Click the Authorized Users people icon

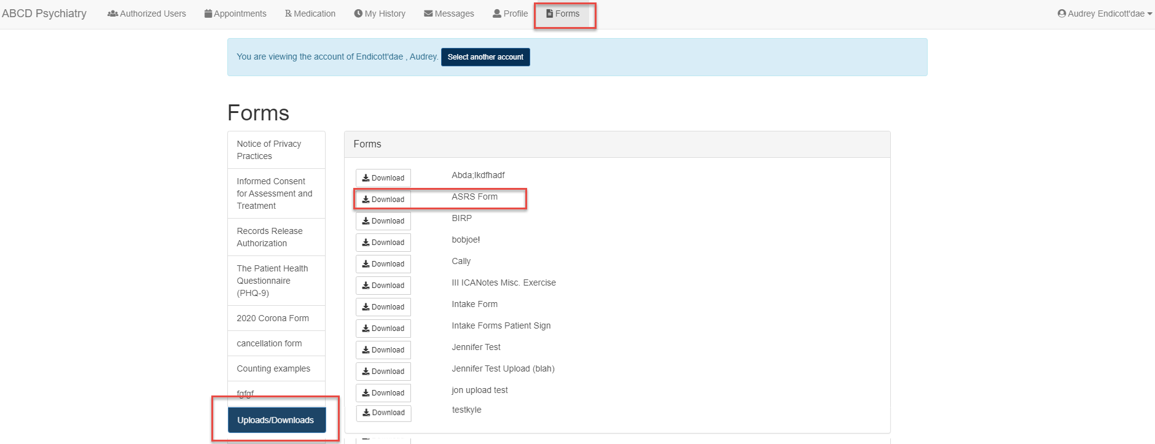tap(112, 14)
